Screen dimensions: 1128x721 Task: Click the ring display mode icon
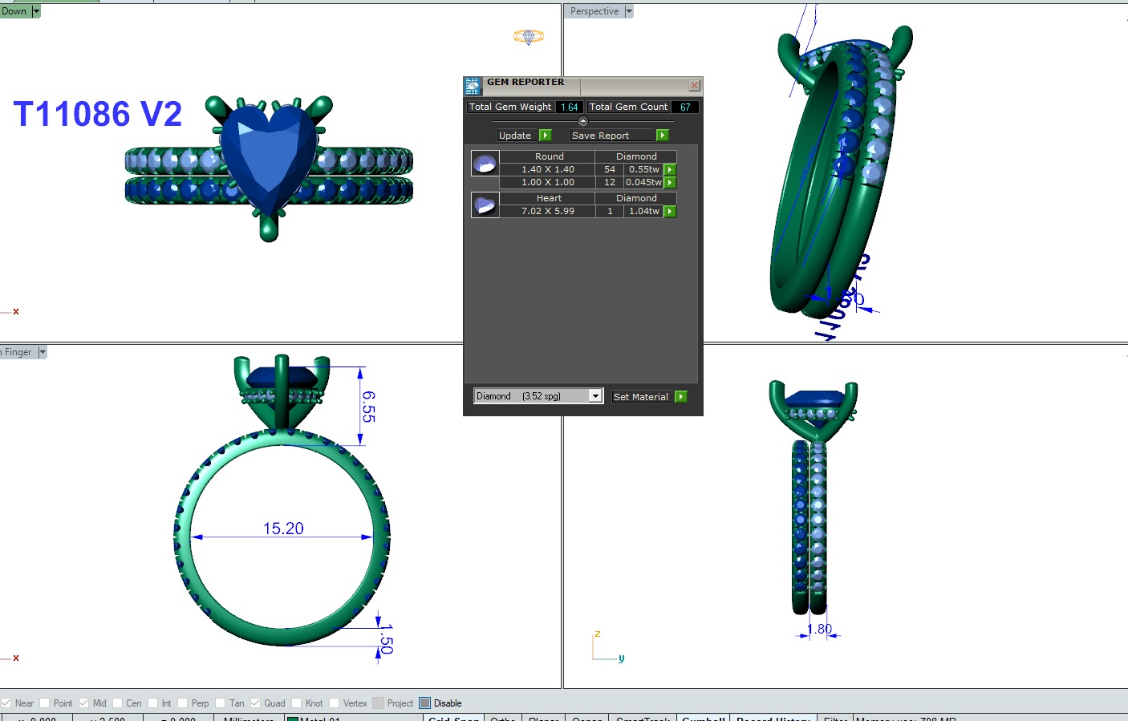click(x=529, y=37)
